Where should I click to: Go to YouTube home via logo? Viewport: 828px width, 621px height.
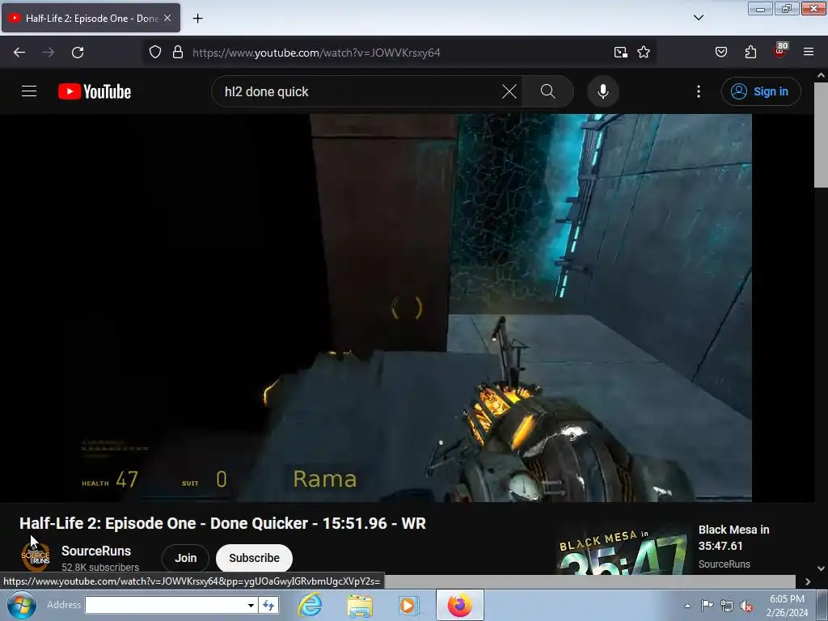(x=95, y=91)
